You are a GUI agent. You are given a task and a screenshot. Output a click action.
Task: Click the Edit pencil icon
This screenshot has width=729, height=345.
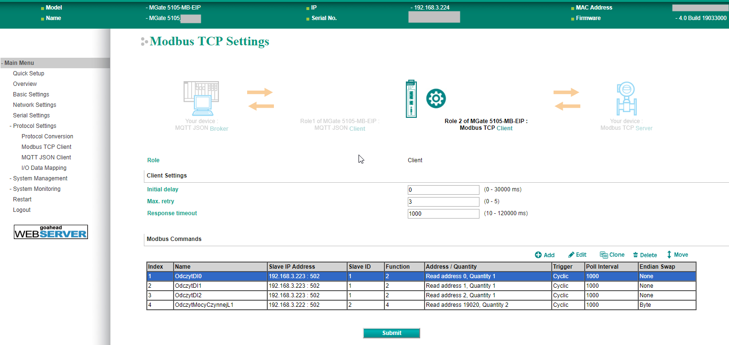point(571,255)
